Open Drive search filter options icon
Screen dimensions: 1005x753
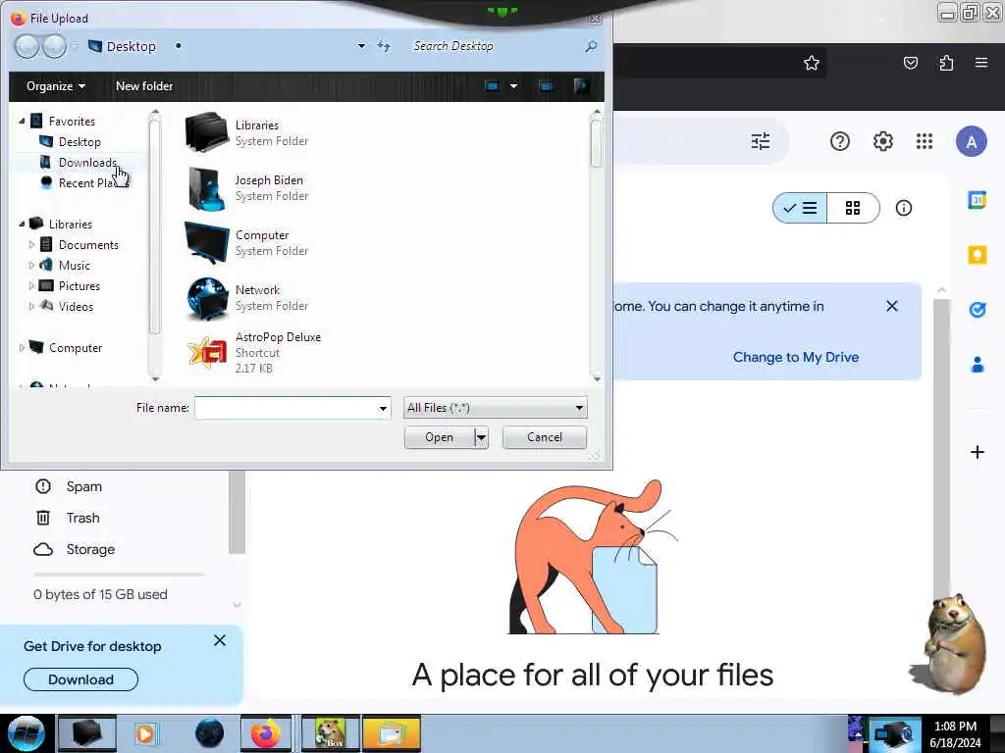tap(761, 141)
